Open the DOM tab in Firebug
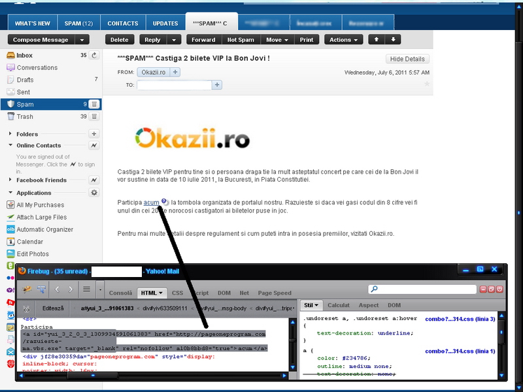 tap(224, 293)
